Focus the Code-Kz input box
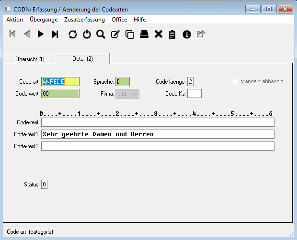Image resolution: width=297 pixels, height=240 pixels. 194,94
